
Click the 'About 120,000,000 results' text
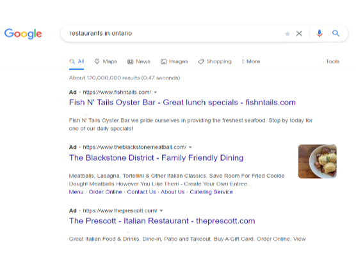(x=124, y=78)
